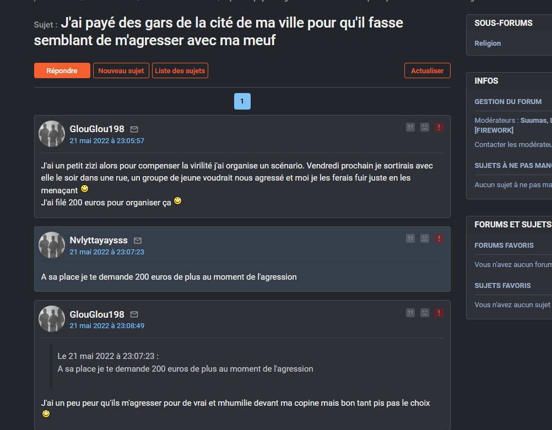Open envelope icon next to first GlouGlou198
552x430 pixels.
(x=134, y=129)
